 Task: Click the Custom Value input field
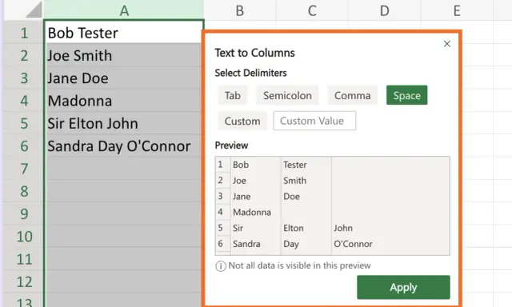[x=314, y=121]
